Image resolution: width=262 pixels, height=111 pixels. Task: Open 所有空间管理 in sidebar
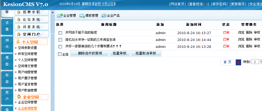pyautogui.click(x=27, y=54)
